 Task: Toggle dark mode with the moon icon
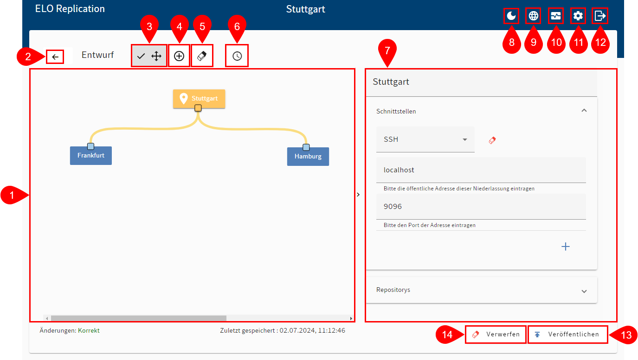click(x=511, y=16)
